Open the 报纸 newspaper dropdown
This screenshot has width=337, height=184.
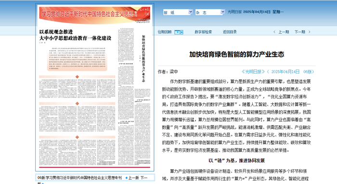click(x=178, y=12)
